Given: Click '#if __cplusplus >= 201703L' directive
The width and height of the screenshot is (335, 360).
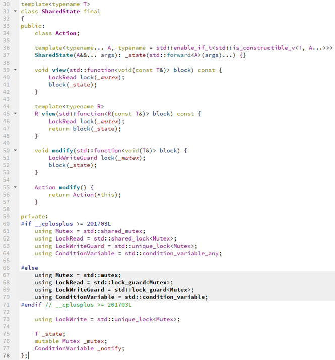Looking at the screenshot, I should (x=66, y=224).
